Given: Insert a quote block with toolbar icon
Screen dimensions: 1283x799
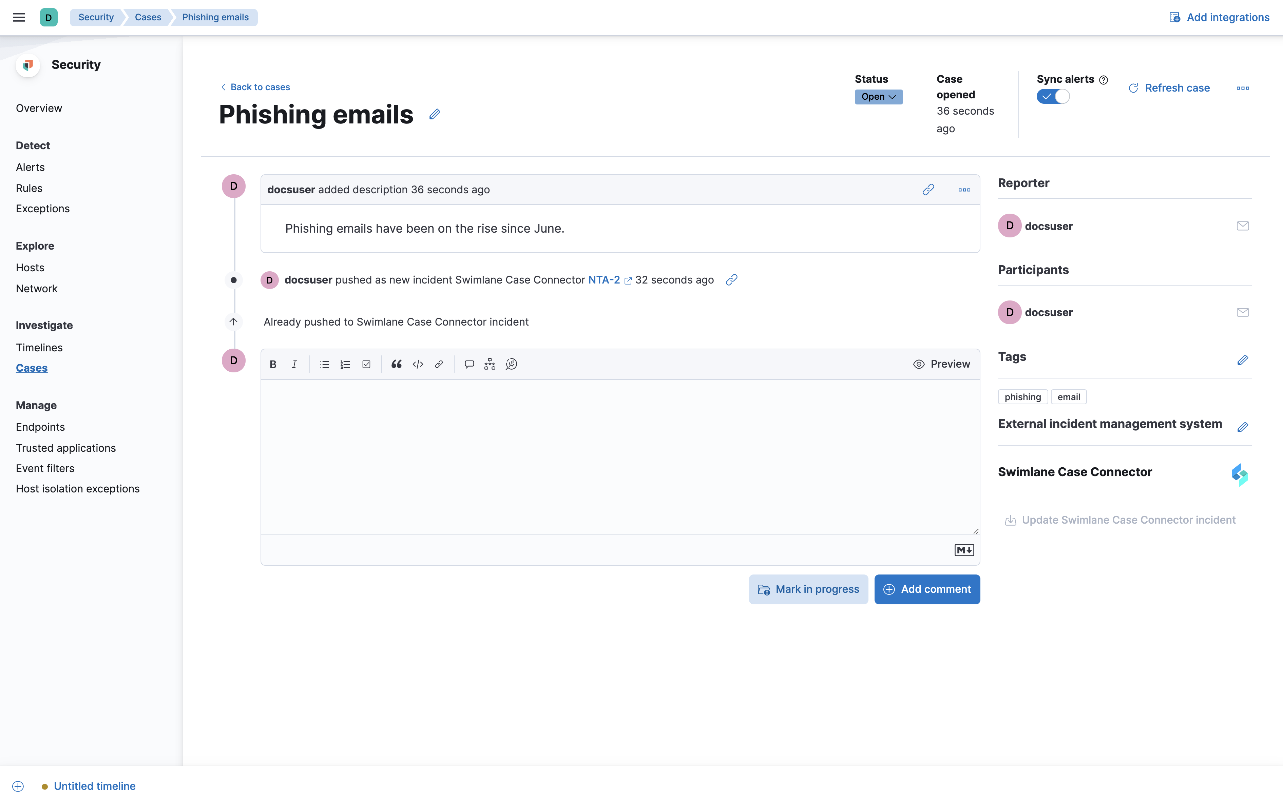Looking at the screenshot, I should click(397, 364).
